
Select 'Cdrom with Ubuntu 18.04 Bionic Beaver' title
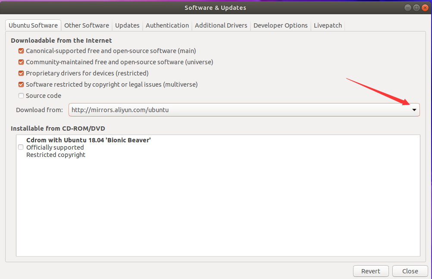[88, 140]
